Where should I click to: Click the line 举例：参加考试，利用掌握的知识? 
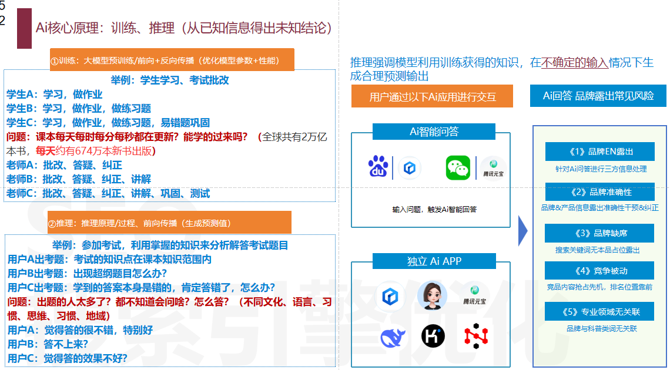pyautogui.click(x=170, y=245)
